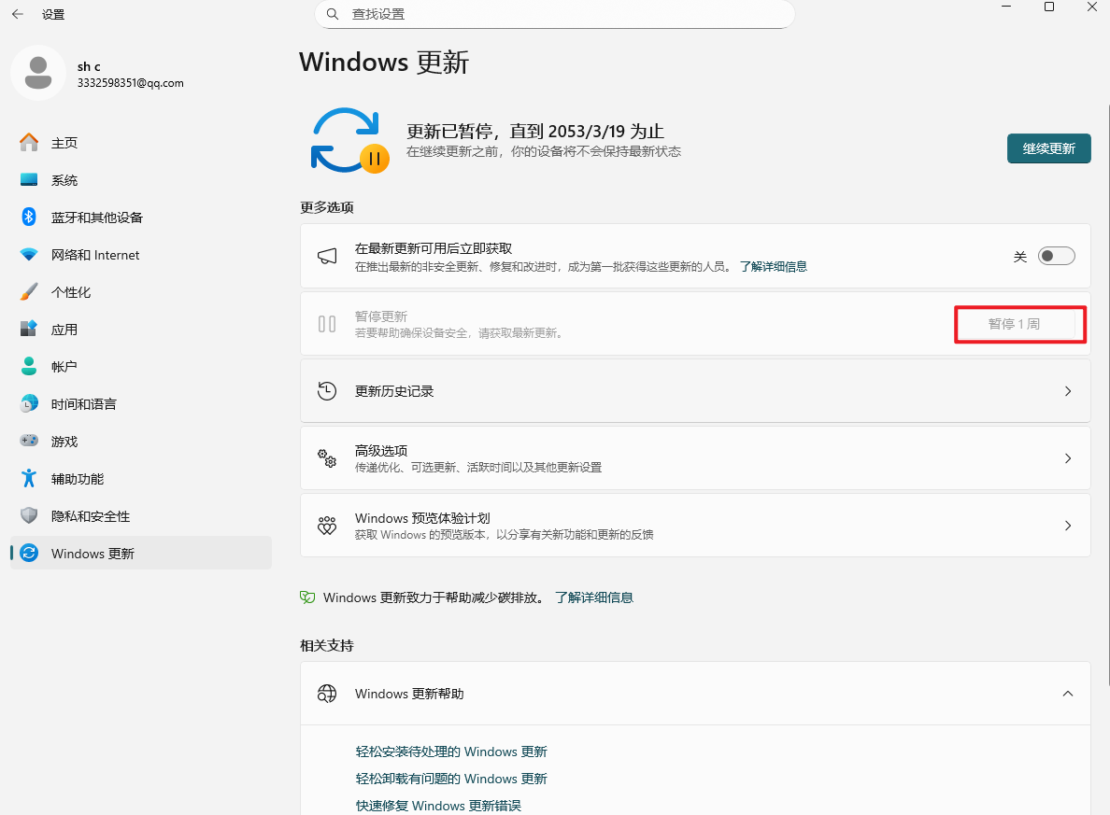Select 网络和 Internet in sidebar
This screenshot has width=1110, height=815.
141,255
